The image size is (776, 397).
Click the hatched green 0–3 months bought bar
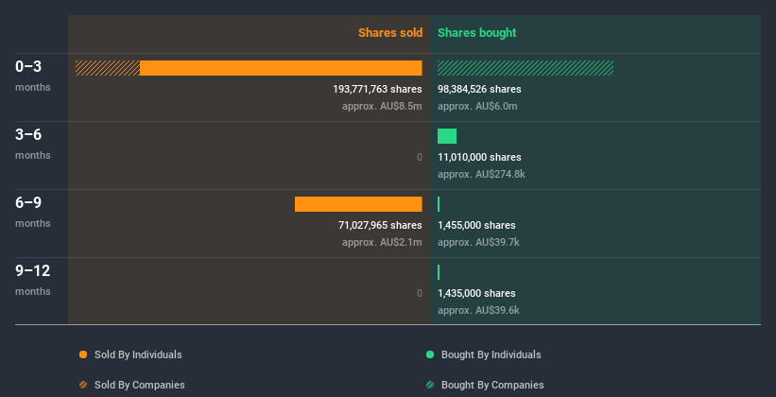(526, 68)
